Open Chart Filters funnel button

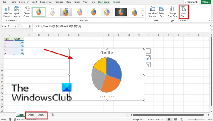(x=148, y=65)
